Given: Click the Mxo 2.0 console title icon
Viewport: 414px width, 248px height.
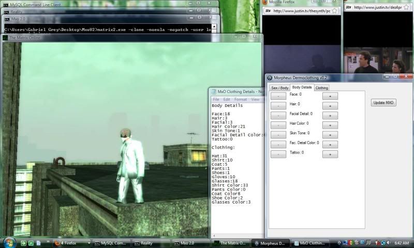Looking at the screenshot, I should (7, 19).
